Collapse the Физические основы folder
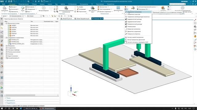The image size is (197, 110). coord(5,23)
